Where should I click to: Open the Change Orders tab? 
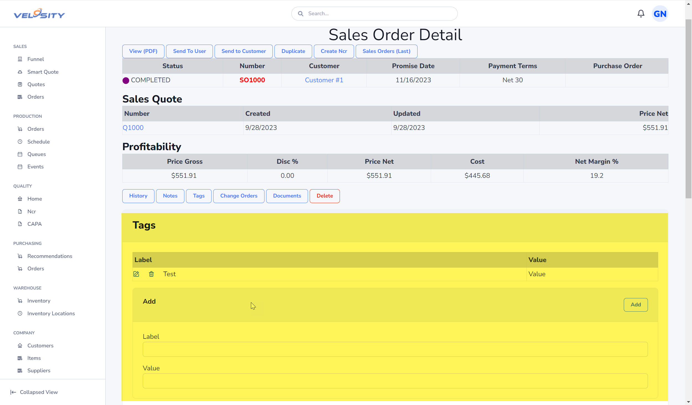point(239,196)
